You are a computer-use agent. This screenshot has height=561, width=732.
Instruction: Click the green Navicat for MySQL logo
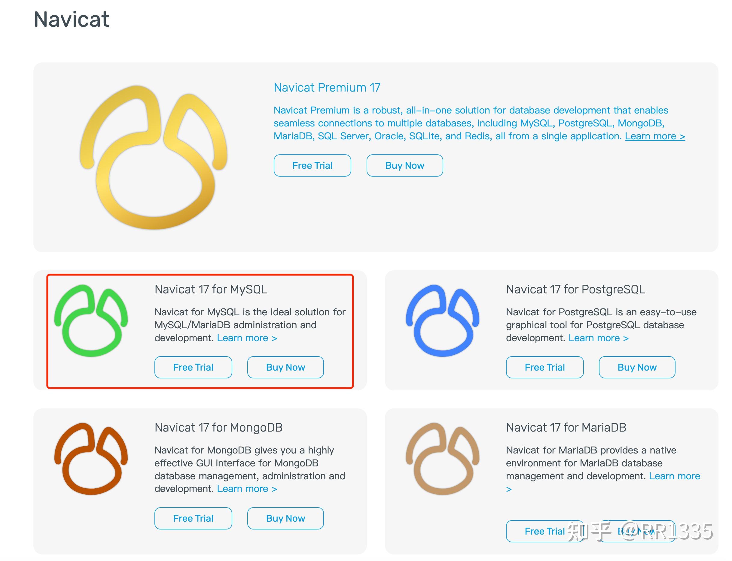click(91, 320)
